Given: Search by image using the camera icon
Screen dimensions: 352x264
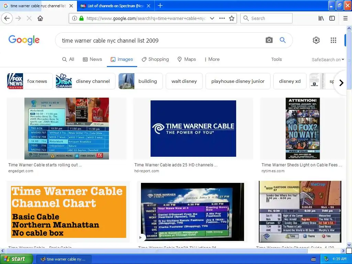Looking at the screenshot, I should click(269, 40).
